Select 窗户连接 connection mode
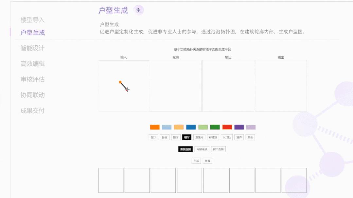353x198 pixels. click(218, 149)
